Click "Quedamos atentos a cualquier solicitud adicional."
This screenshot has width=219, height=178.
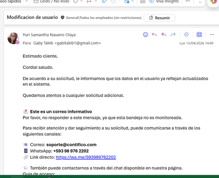[x=73, y=95]
